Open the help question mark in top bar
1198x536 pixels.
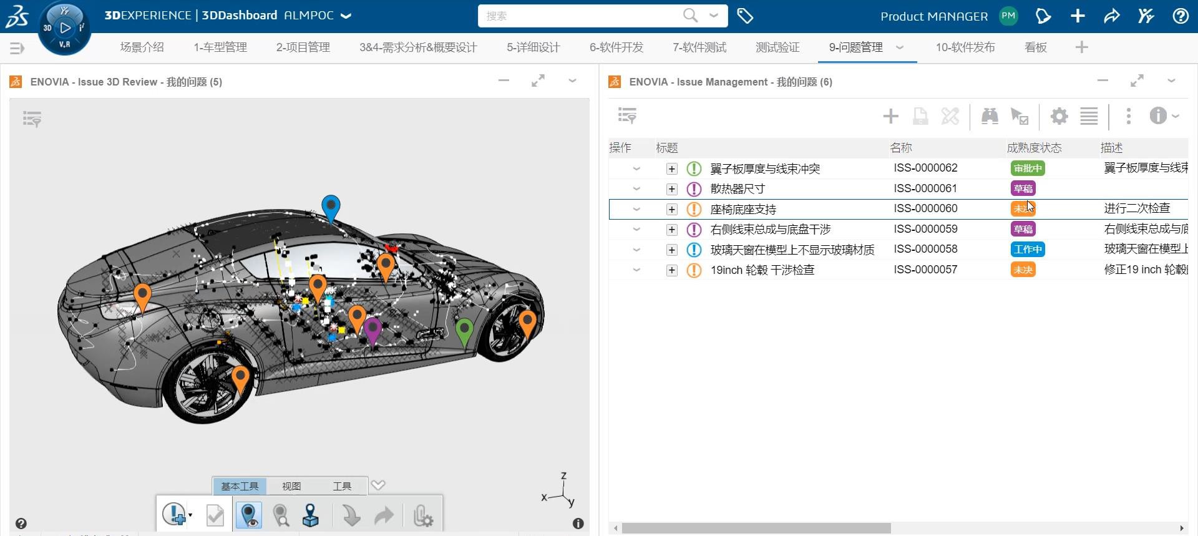pos(1181,16)
